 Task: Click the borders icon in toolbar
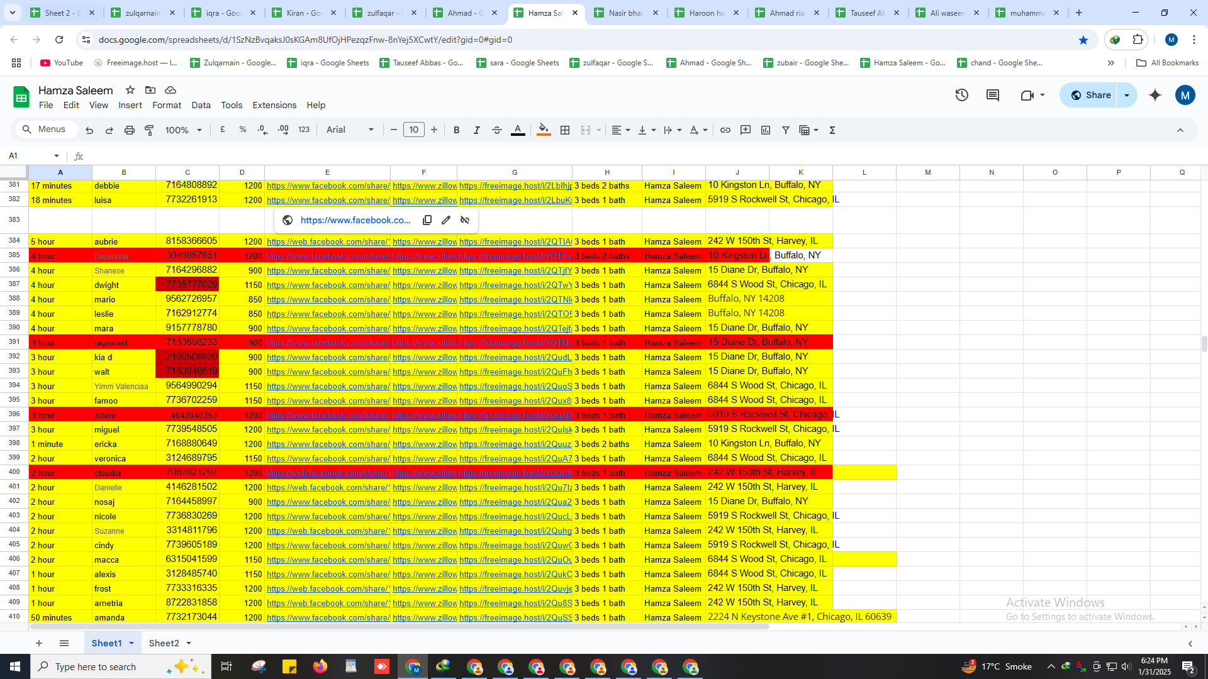pyautogui.click(x=565, y=130)
